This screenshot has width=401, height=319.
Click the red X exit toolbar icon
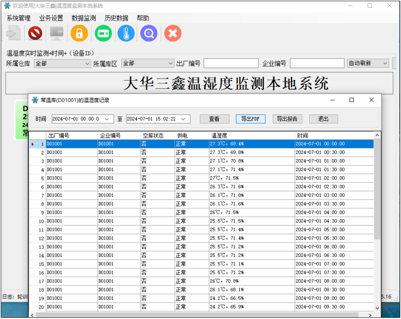click(x=172, y=33)
